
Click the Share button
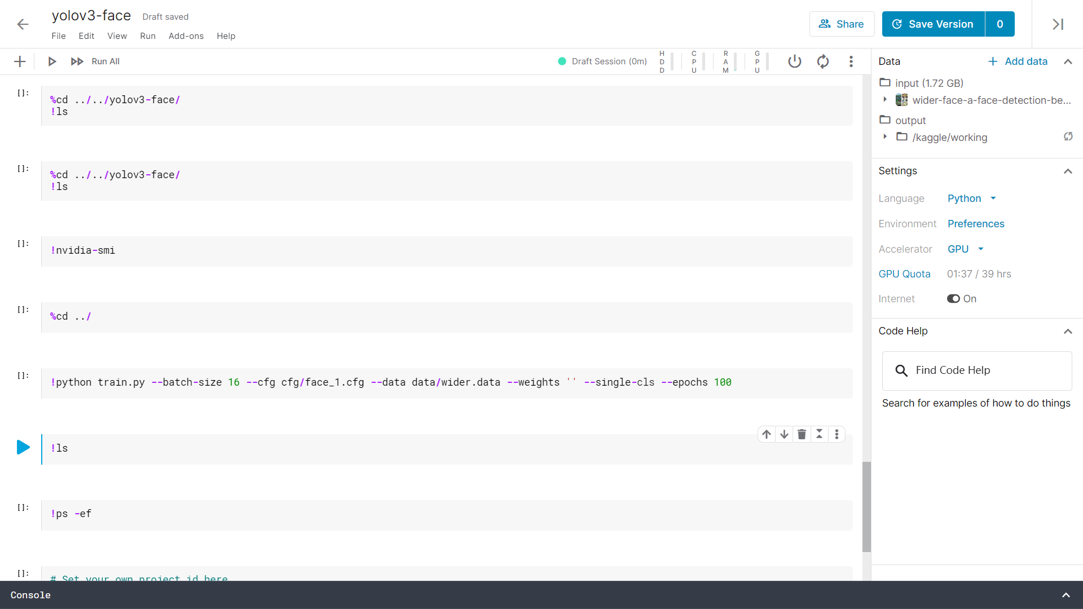pyautogui.click(x=842, y=24)
